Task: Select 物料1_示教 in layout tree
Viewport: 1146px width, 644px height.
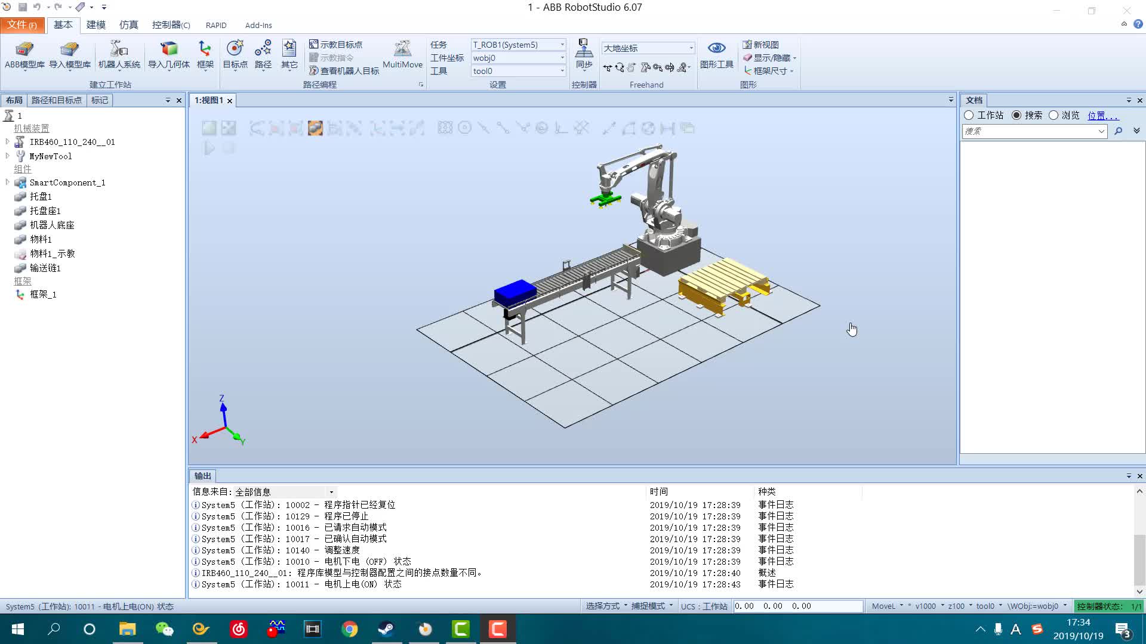Action: (x=53, y=254)
